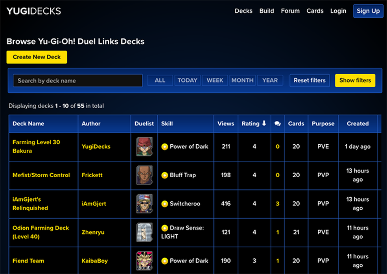Select the WEEK time filter

215,81
